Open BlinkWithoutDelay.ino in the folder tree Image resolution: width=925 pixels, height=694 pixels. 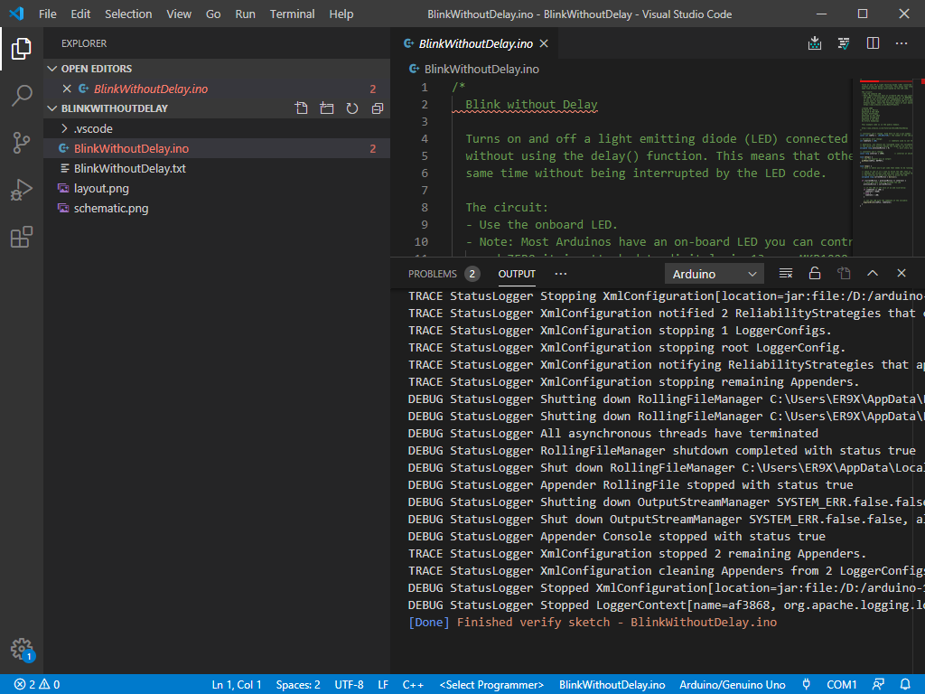tap(217, 149)
